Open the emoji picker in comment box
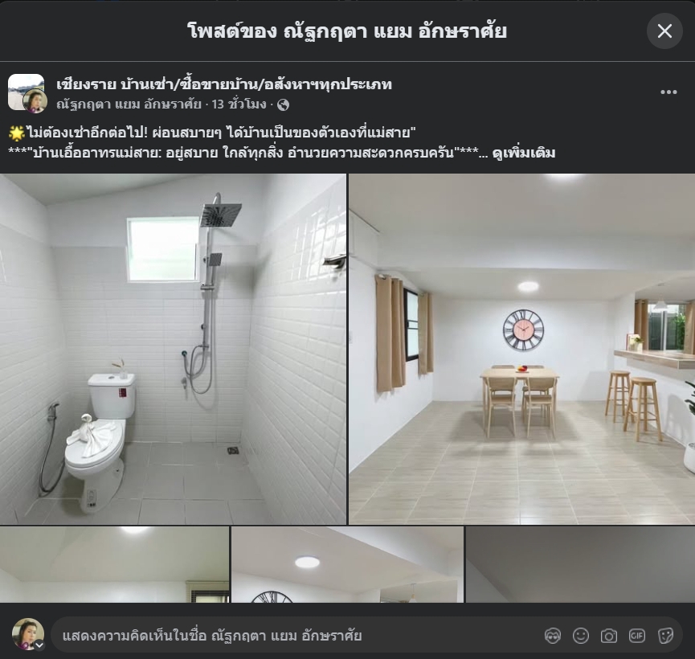 (581, 636)
